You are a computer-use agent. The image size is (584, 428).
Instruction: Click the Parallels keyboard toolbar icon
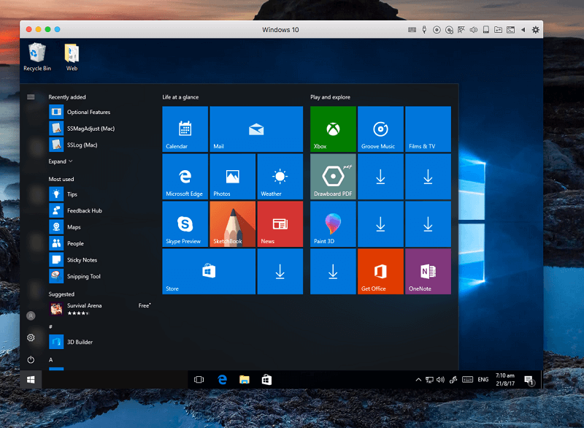click(x=412, y=30)
